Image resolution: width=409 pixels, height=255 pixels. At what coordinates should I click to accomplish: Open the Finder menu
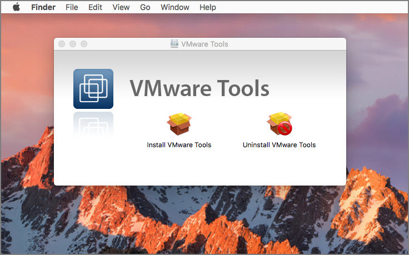pos(43,7)
